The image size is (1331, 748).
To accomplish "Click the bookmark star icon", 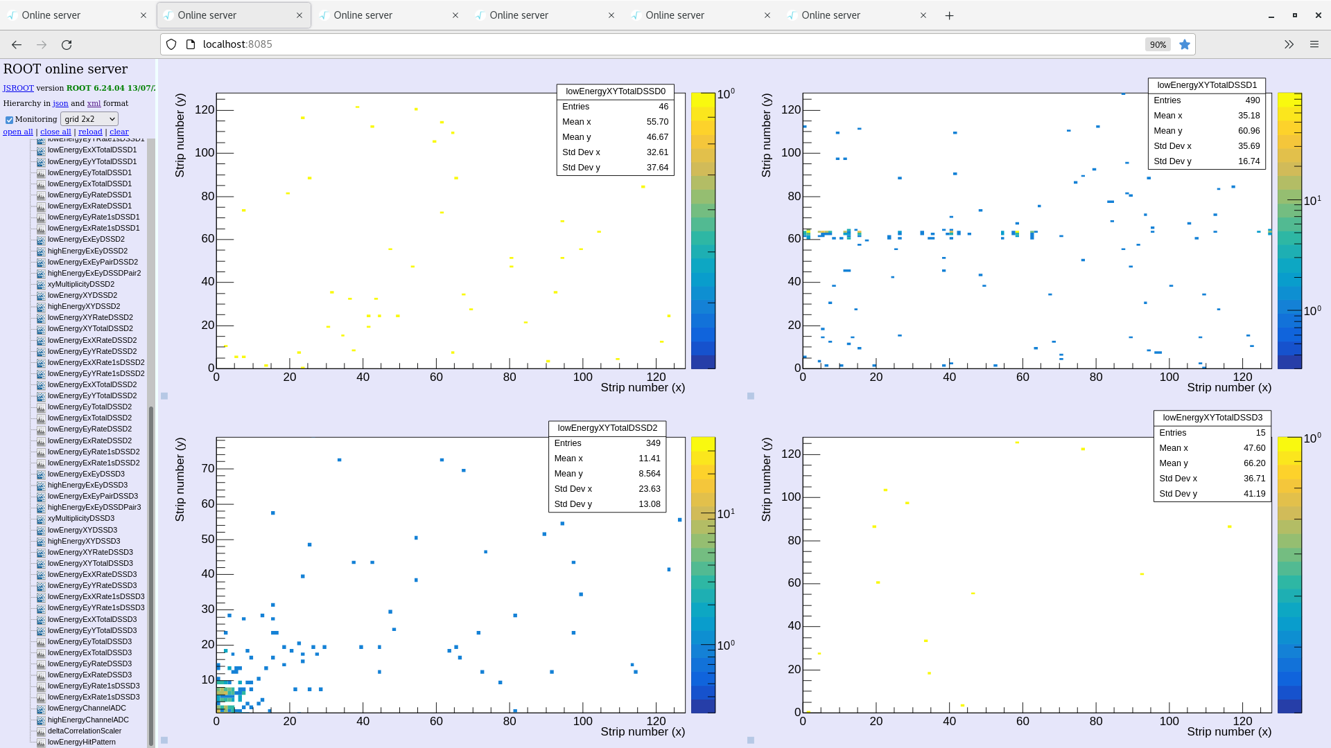I will click(1185, 44).
